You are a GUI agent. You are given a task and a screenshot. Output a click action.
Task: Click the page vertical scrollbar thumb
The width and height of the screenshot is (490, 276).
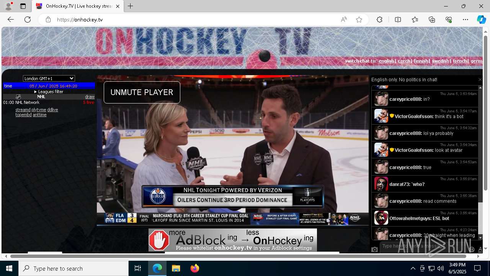(486, 113)
